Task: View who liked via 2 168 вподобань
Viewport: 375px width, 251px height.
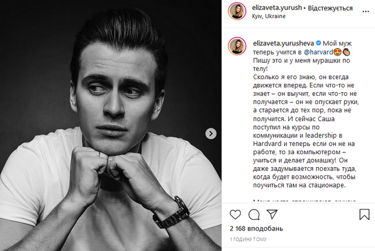Action: (x=256, y=229)
